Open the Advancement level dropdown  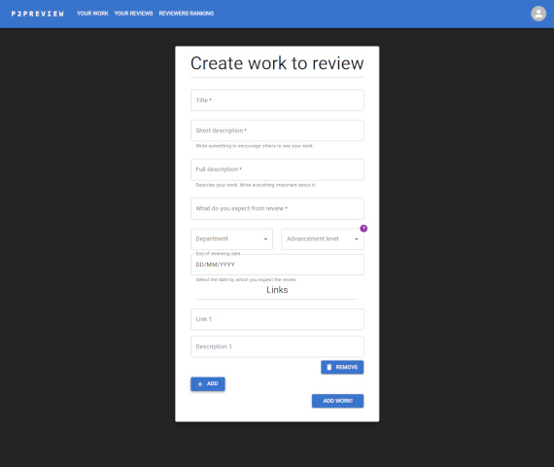[323, 238]
